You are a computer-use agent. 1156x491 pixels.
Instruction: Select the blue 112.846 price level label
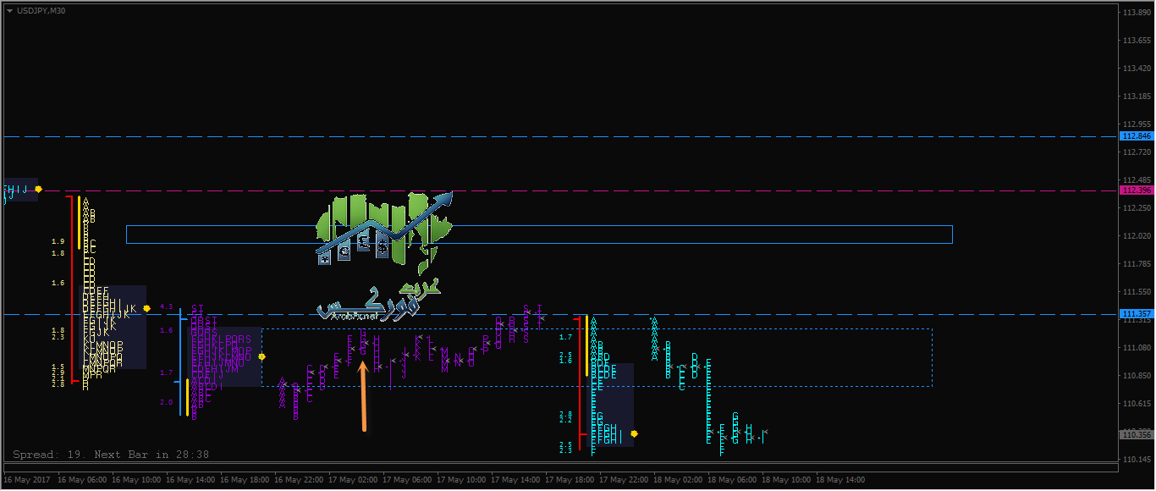pos(1137,135)
